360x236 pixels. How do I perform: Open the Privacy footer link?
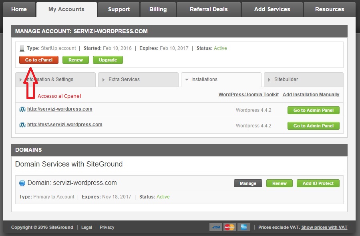[x=107, y=227]
